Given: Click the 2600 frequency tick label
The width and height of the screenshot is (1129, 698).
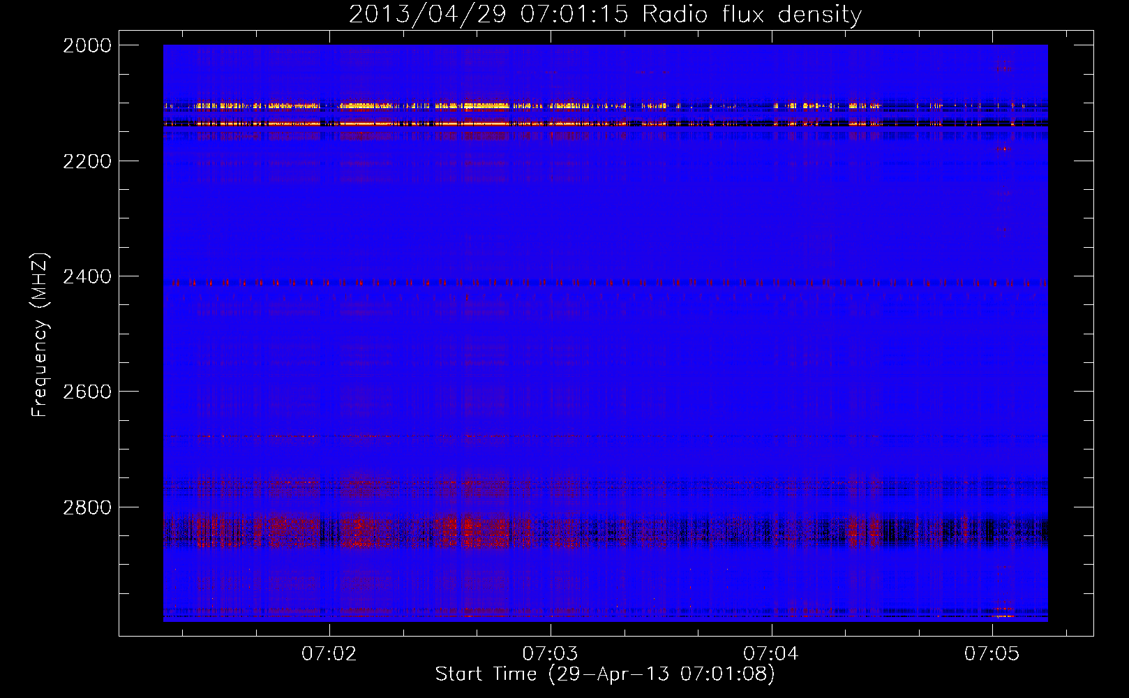Looking at the screenshot, I should click(x=87, y=392).
